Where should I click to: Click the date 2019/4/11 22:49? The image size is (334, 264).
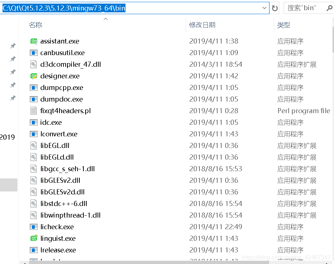coord(216,227)
